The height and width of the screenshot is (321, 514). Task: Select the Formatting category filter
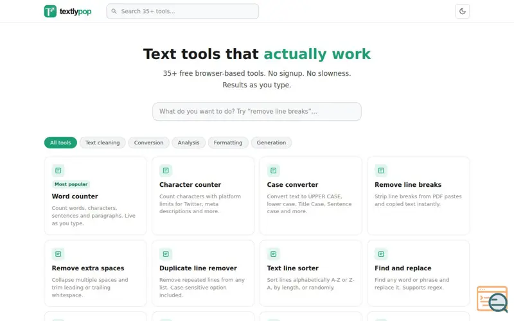click(x=228, y=143)
